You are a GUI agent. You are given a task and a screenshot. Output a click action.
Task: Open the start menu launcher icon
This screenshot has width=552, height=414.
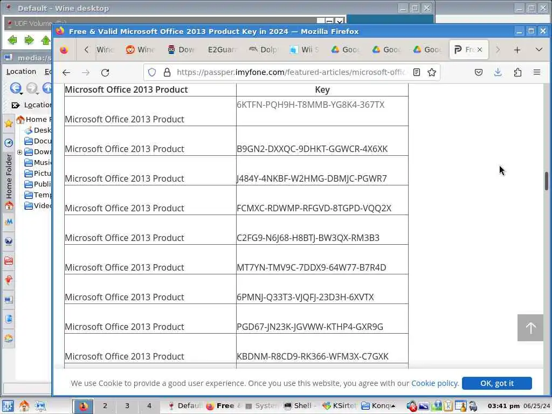coord(8,406)
